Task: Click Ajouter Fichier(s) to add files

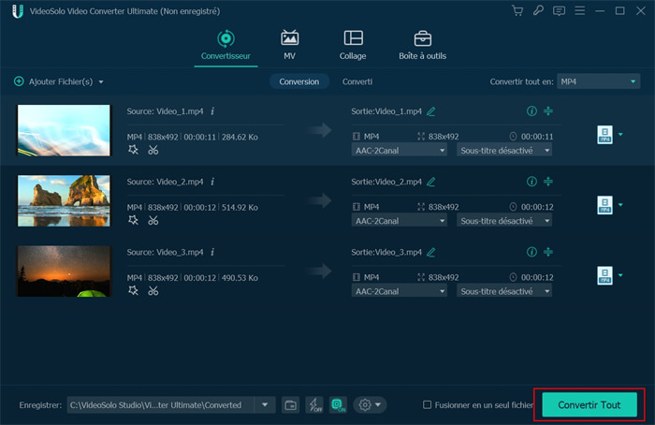Action: coord(58,81)
